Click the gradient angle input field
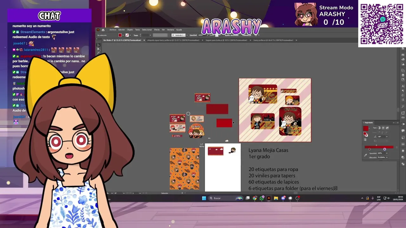This screenshot has height=228, width=406. point(381,136)
